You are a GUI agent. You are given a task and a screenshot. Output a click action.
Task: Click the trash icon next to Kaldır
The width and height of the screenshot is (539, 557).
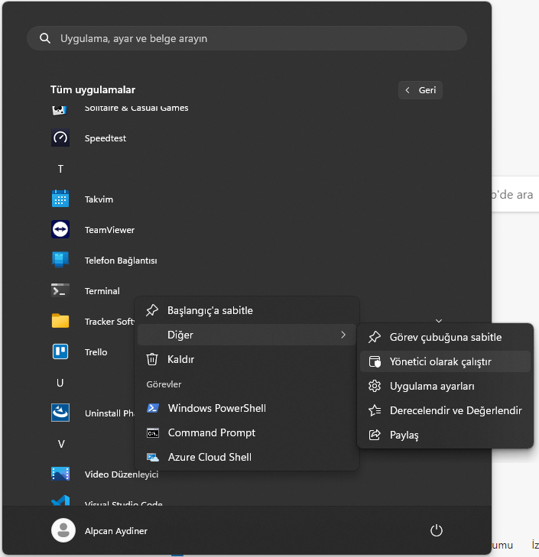point(152,359)
